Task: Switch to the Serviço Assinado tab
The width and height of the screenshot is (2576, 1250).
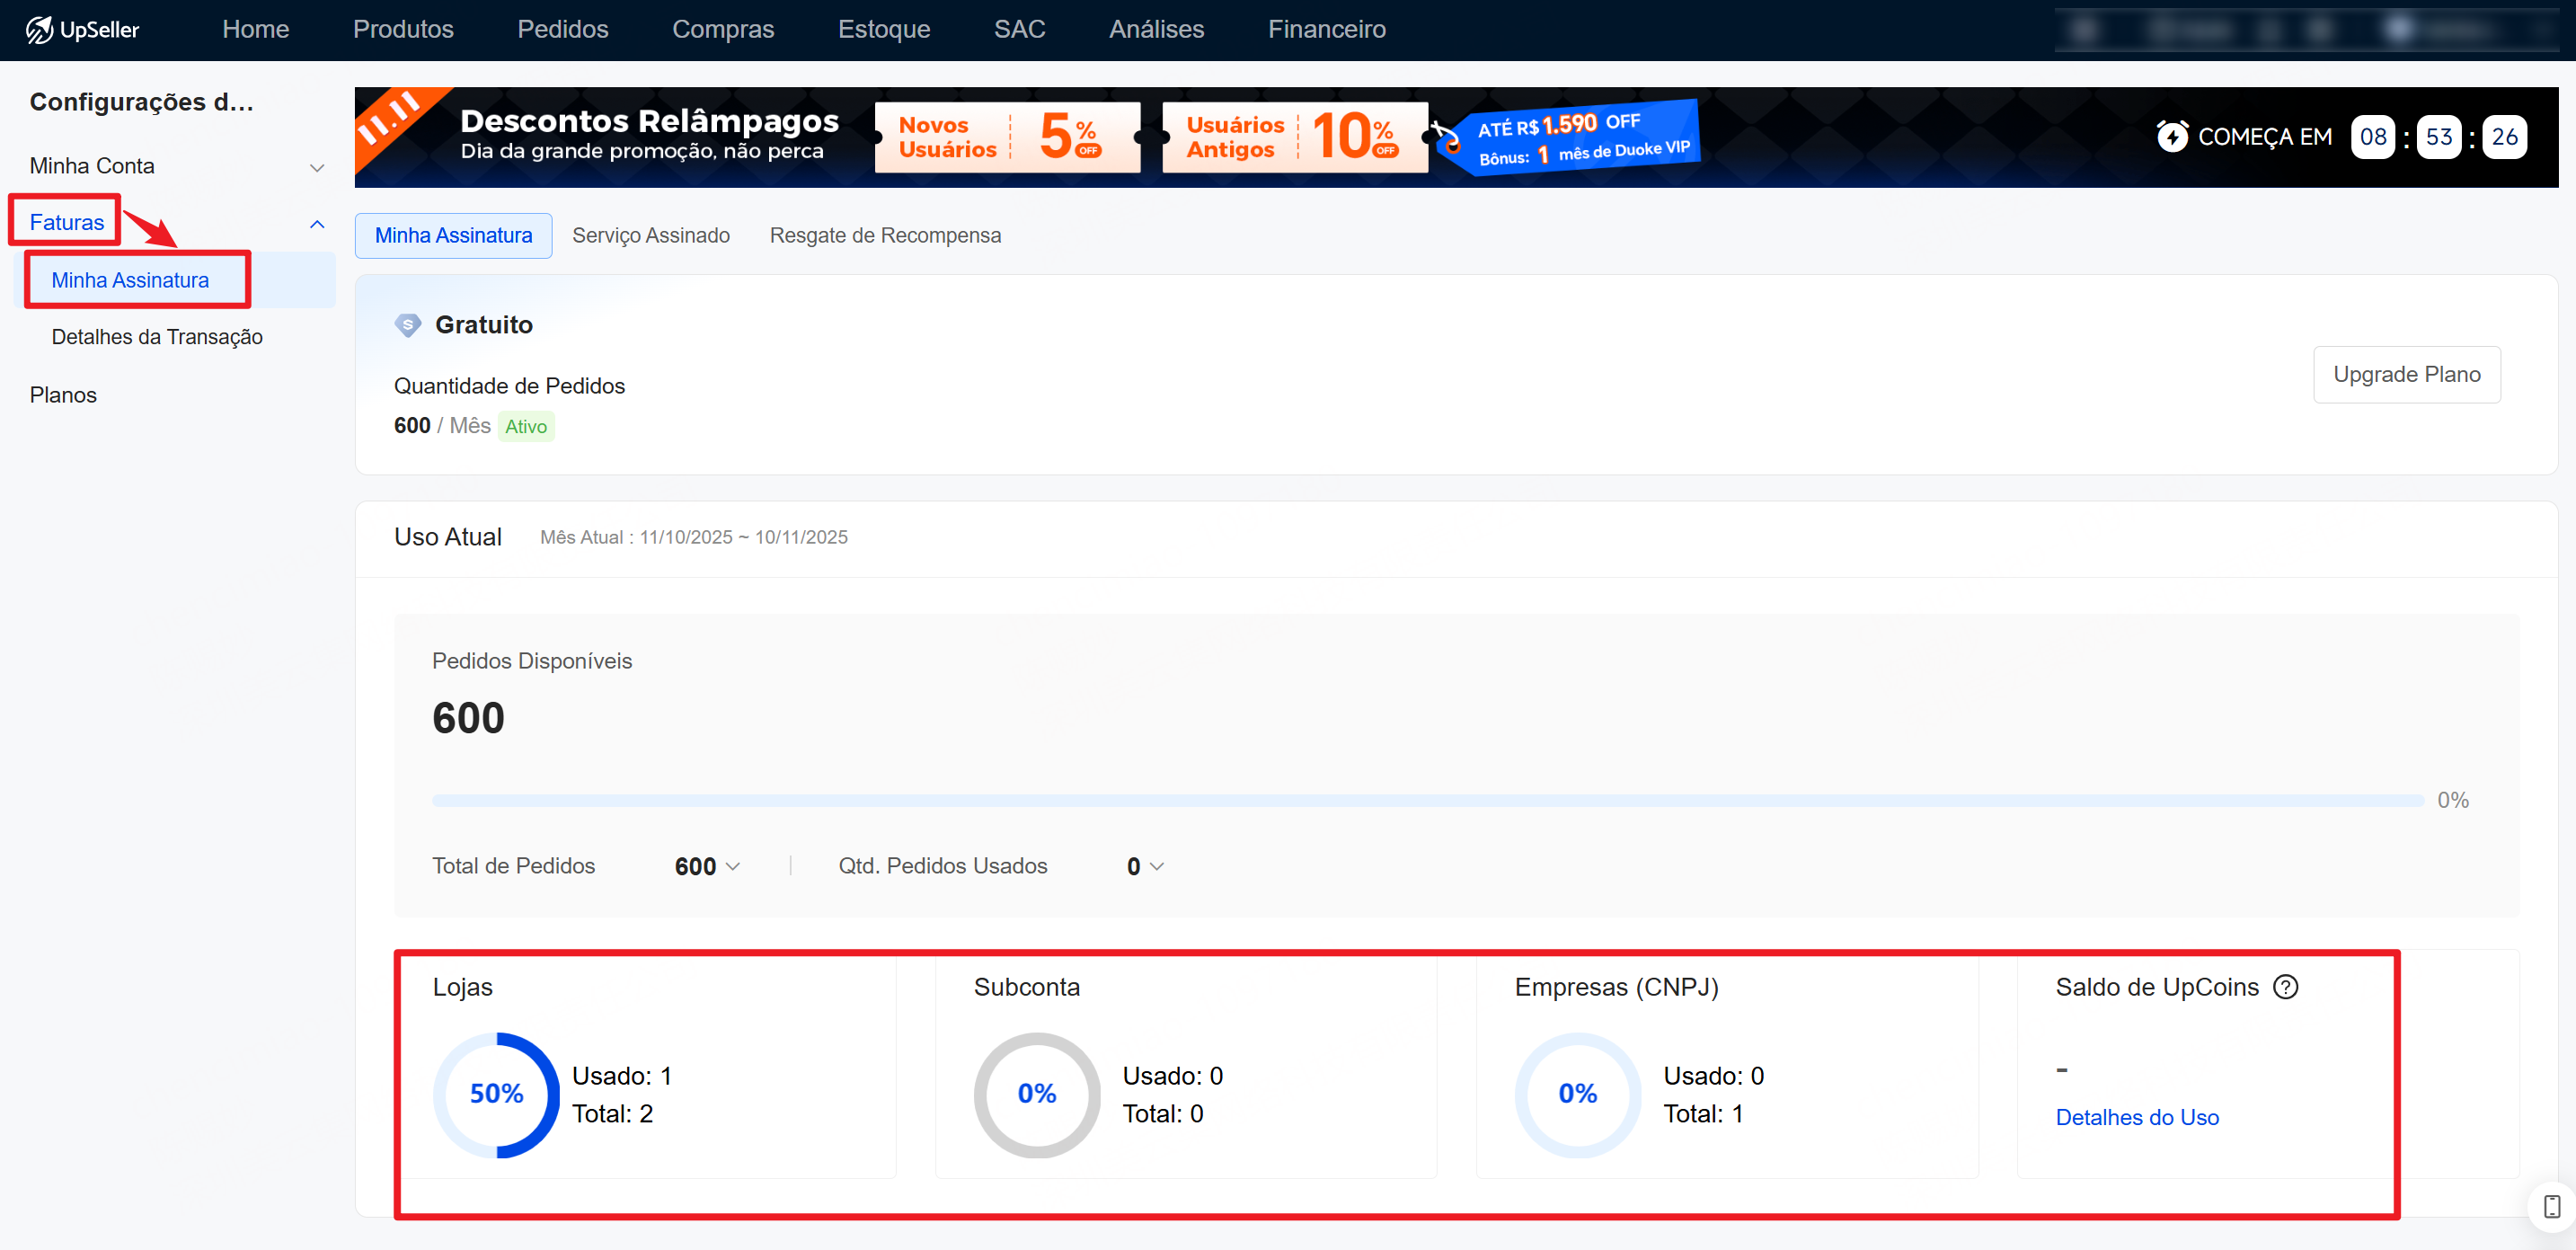Action: click(651, 235)
